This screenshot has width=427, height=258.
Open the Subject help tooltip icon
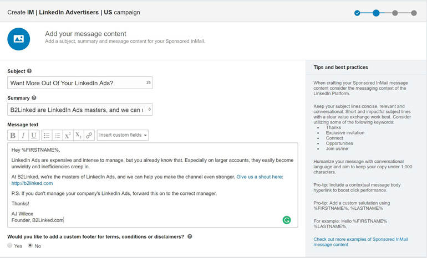pos(29,71)
